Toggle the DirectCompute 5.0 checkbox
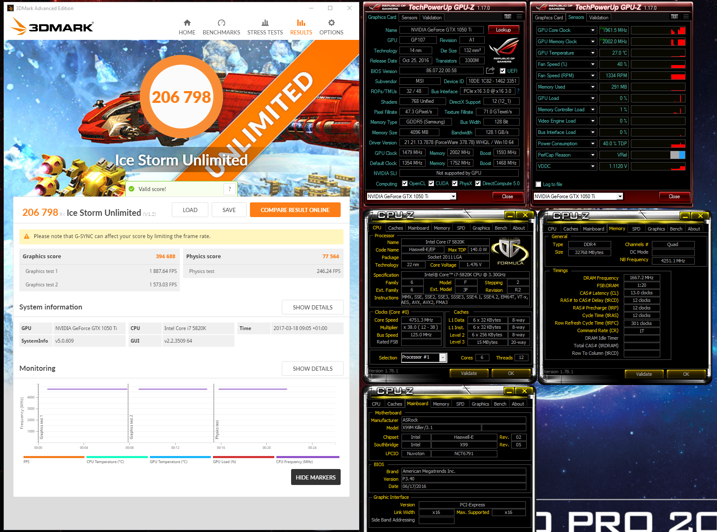 pyautogui.click(x=478, y=183)
